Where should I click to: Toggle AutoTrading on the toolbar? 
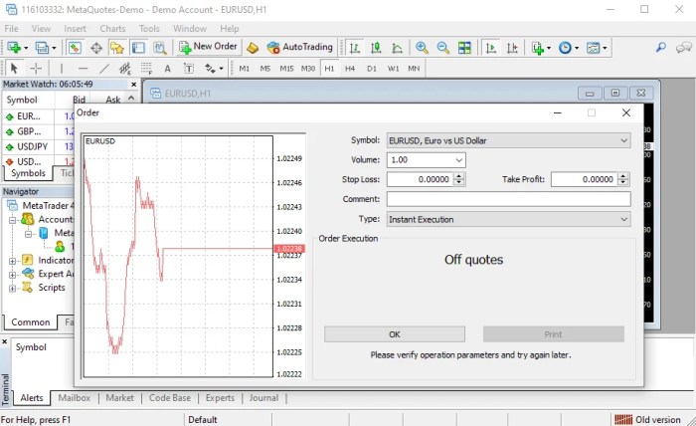coord(299,47)
